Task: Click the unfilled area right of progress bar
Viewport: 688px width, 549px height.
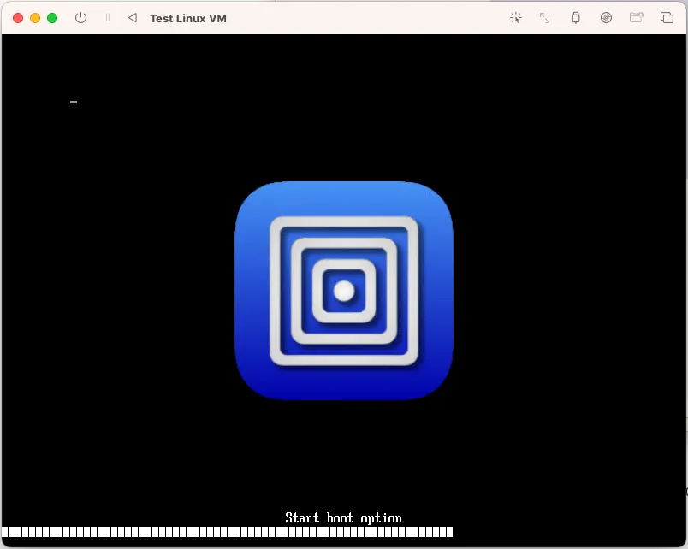Action: tap(565, 532)
